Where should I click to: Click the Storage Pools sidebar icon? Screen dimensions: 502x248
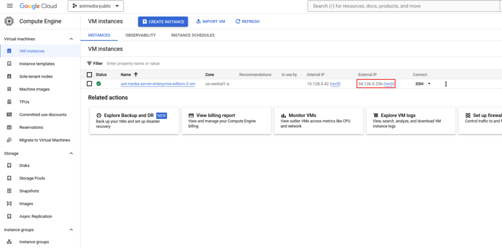pyautogui.click(x=9, y=178)
